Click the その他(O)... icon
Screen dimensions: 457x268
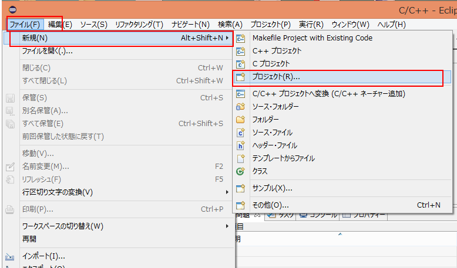click(240, 205)
